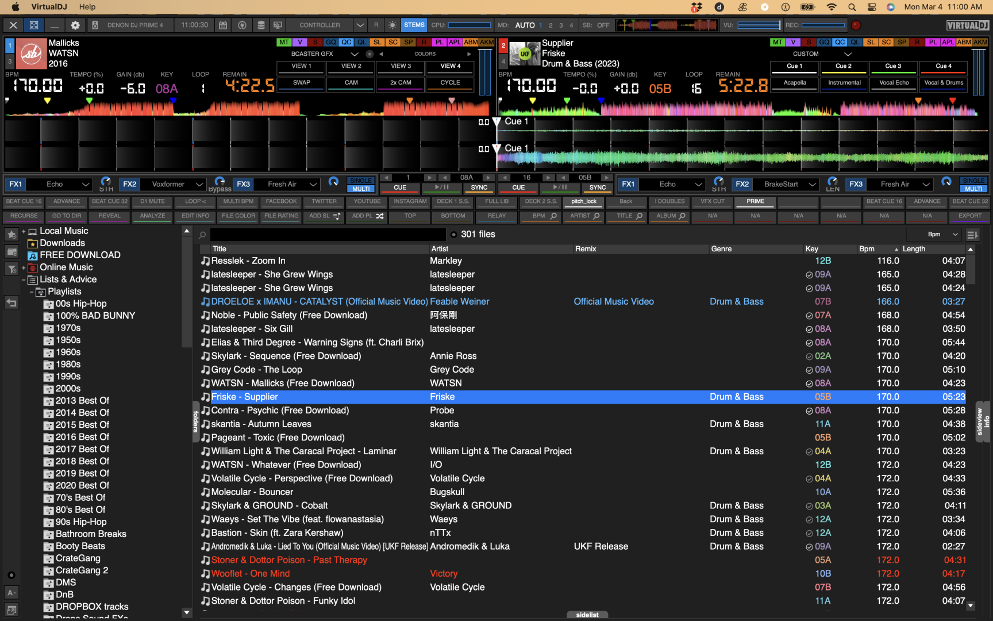Click the small font size A icon at bottom left
The height and width of the screenshot is (621, 993).
click(11, 593)
